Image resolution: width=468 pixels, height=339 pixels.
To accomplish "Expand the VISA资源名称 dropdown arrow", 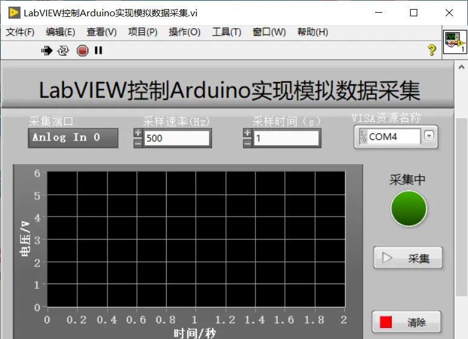I will click(x=429, y=136).
